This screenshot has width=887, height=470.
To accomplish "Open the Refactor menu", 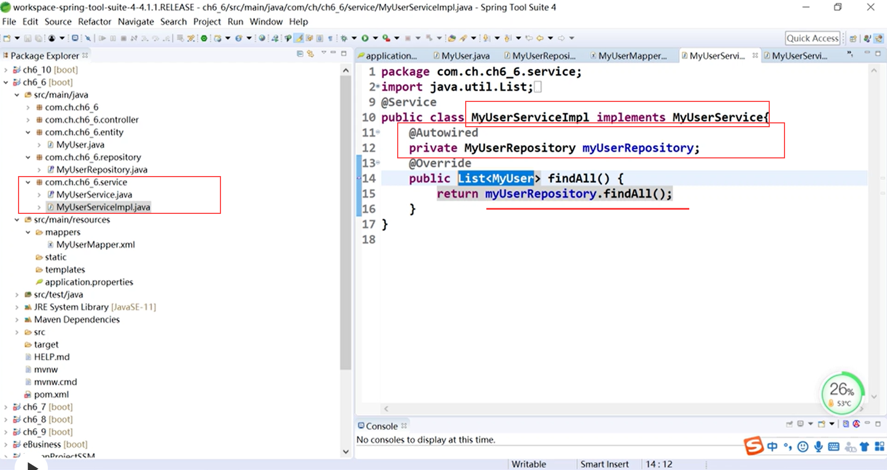I will coord(94,21).
